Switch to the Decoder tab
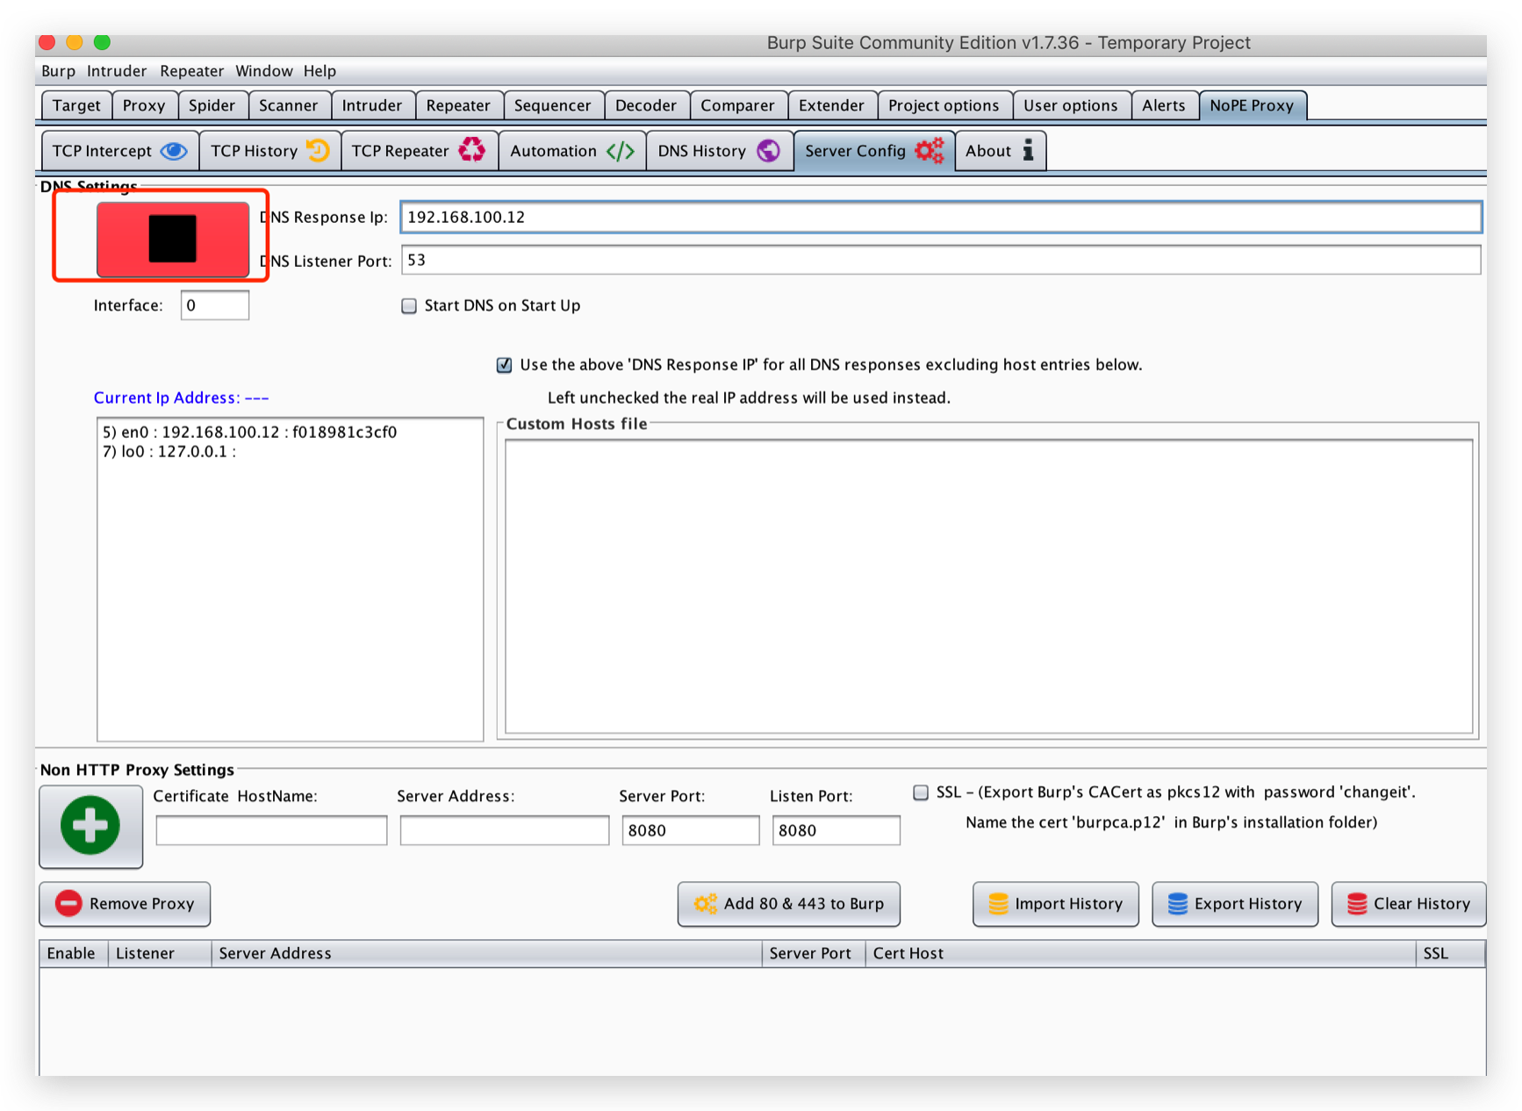 [646, 105]
